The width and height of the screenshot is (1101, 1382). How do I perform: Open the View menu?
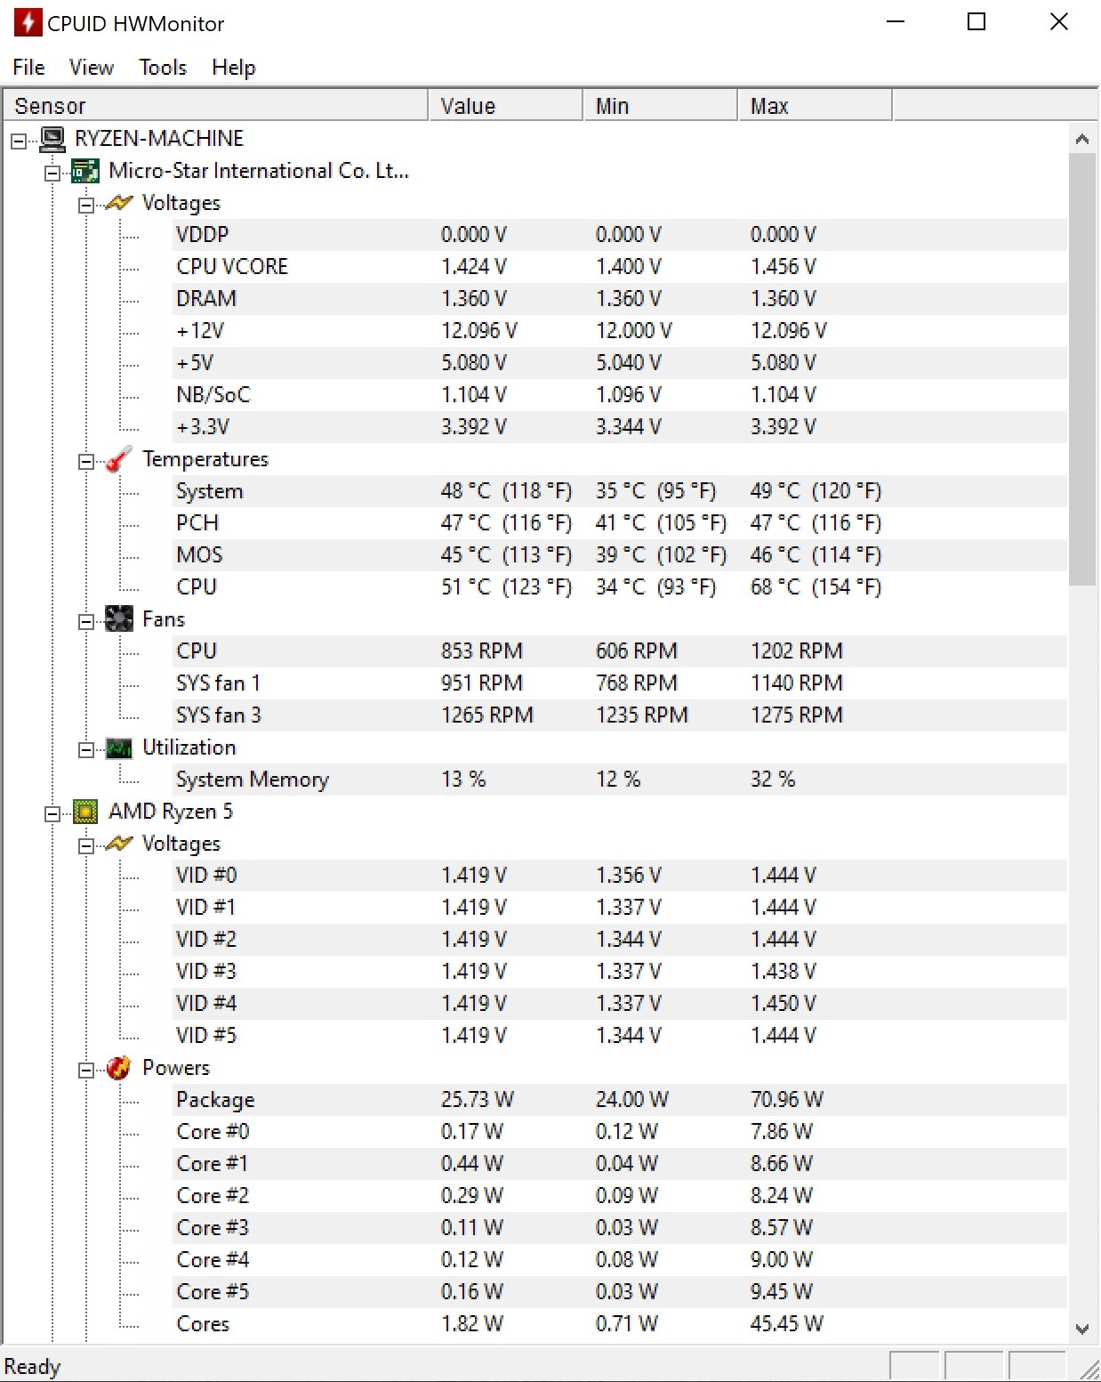click(x=91, y=68)
